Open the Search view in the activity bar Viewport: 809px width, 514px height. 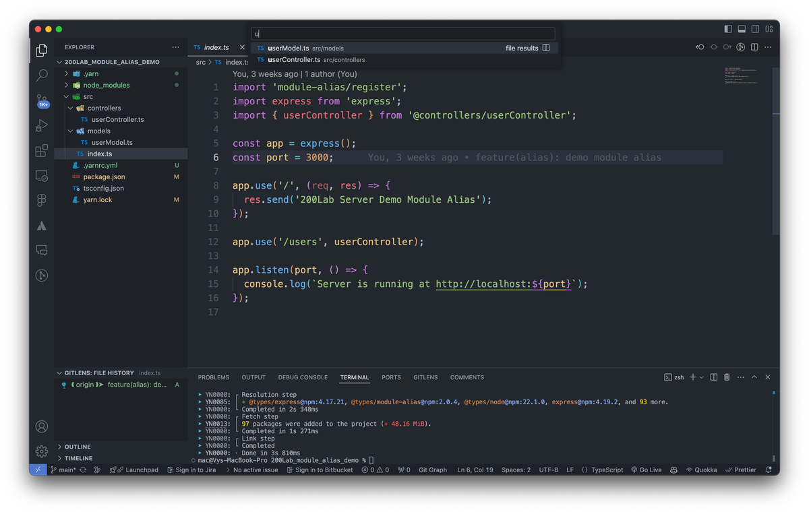(x=42, y=75)
